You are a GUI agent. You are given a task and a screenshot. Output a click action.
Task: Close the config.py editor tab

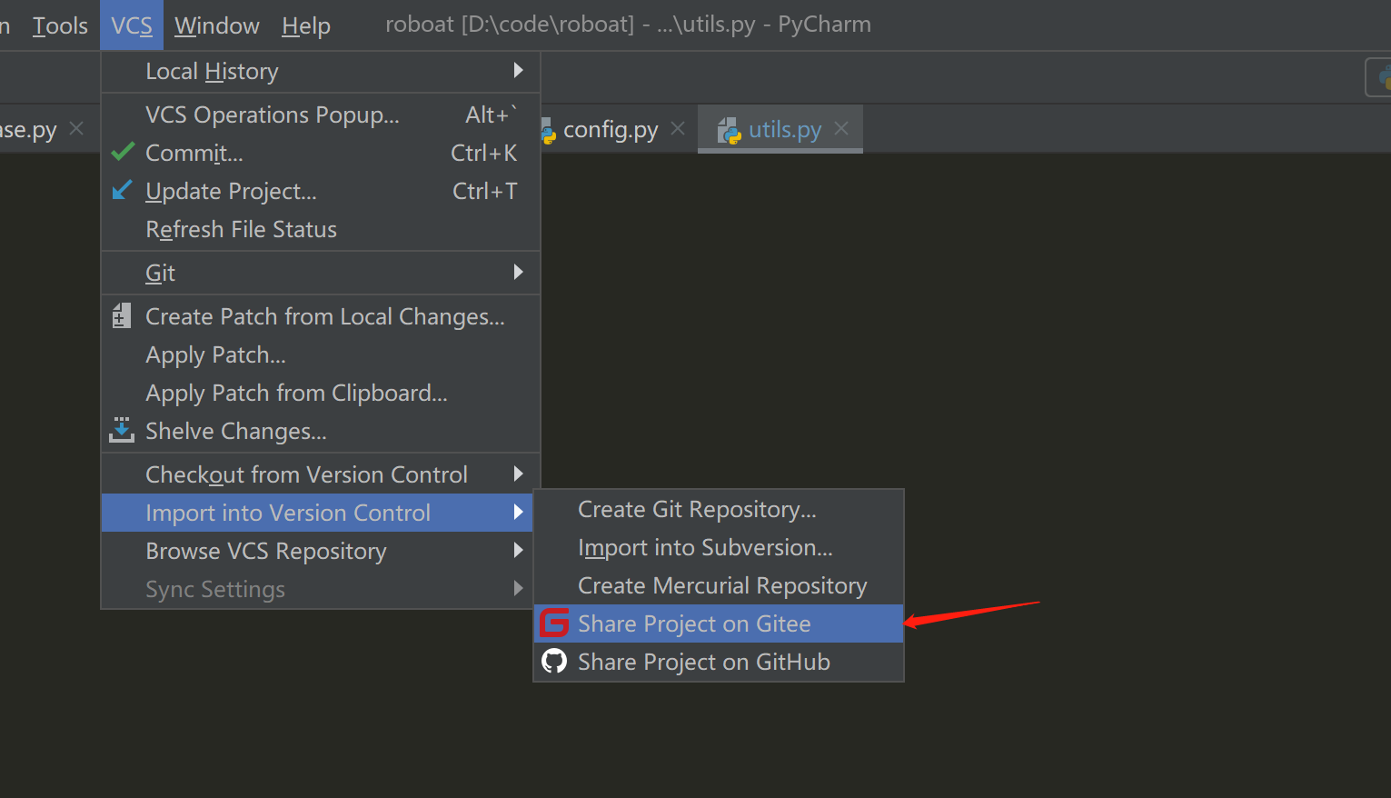click(x=678, y=129)
